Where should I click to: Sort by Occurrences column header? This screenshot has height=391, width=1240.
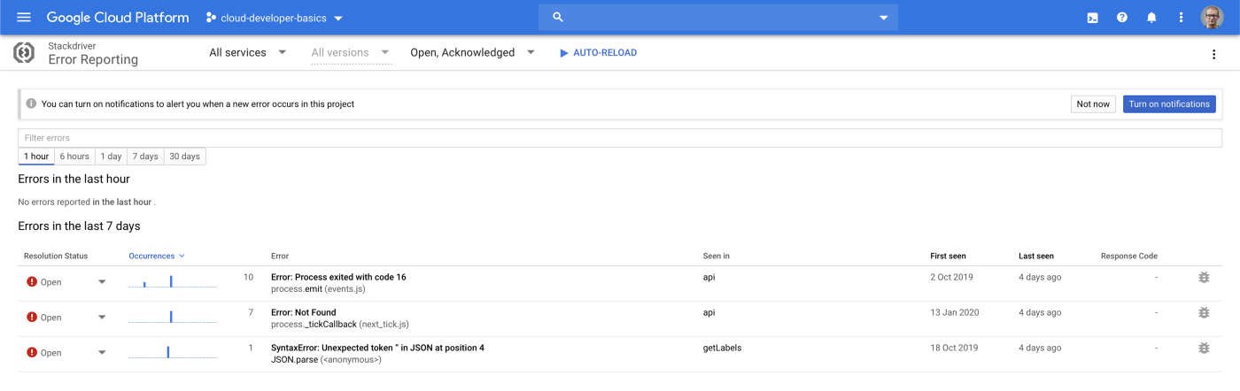(157, 256)
